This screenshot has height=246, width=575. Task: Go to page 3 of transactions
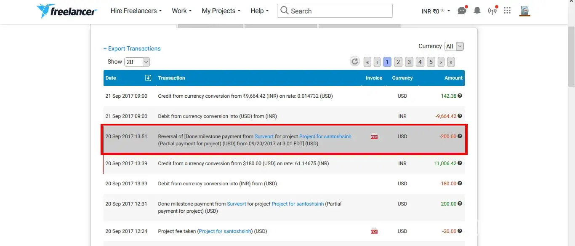[x=409, y=62]
